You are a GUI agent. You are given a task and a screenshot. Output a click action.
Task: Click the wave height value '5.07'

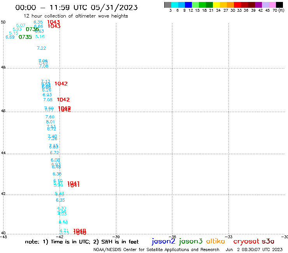click(x=21, y=25)
